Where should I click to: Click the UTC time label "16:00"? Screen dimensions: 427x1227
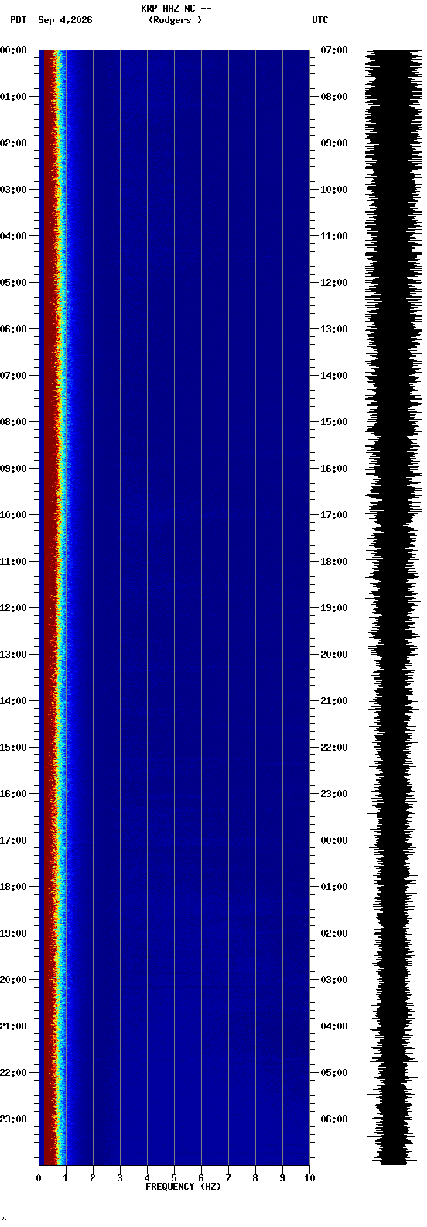pos(334,469)
